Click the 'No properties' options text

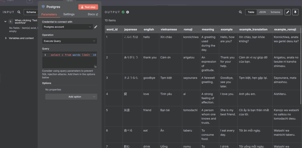point(53,90)
